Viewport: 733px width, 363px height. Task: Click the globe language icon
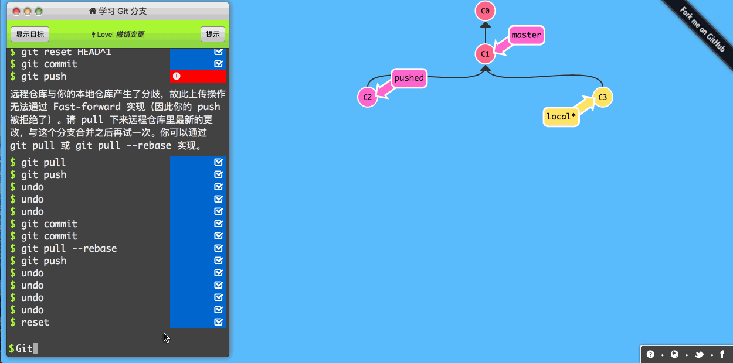674,354
